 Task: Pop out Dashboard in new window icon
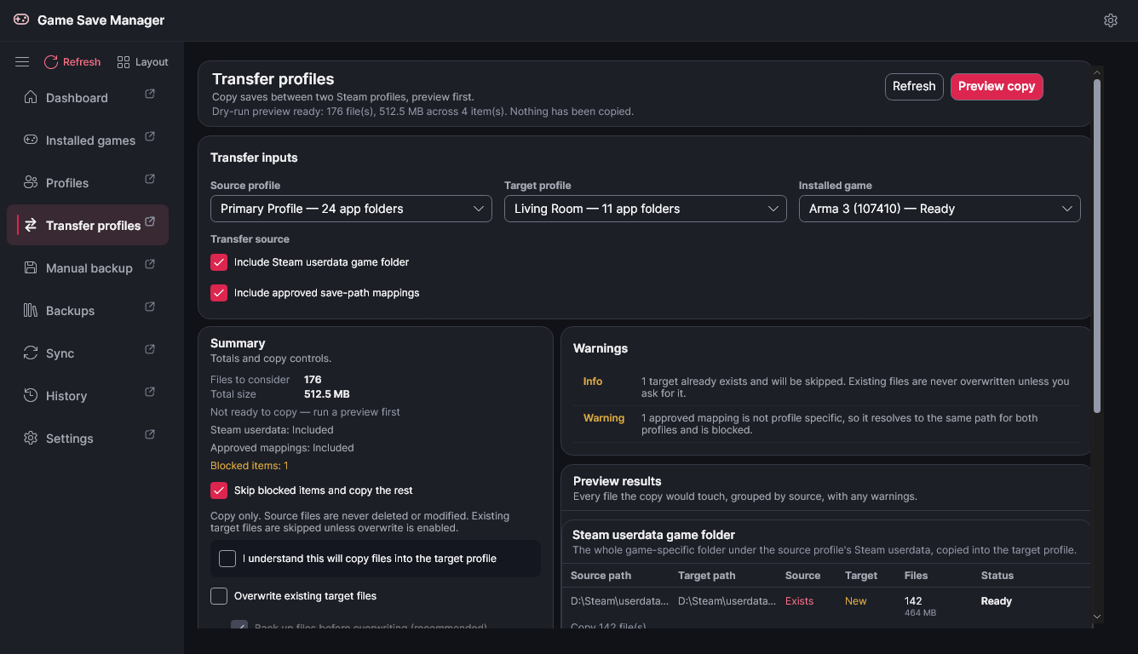(150, 94)
